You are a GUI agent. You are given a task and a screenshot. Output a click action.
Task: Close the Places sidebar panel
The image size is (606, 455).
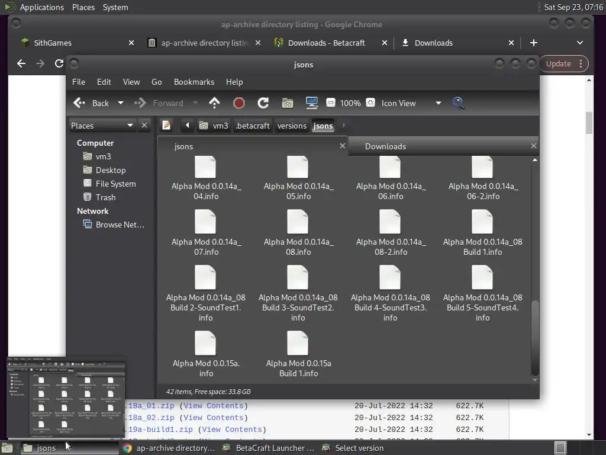point(144,126)
